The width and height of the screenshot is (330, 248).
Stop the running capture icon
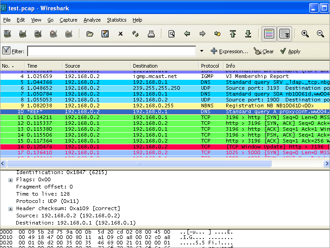[x=54, y=34]
